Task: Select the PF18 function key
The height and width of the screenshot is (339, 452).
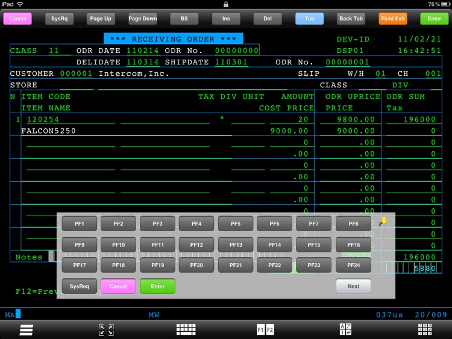Action: [x=118, y=265]
